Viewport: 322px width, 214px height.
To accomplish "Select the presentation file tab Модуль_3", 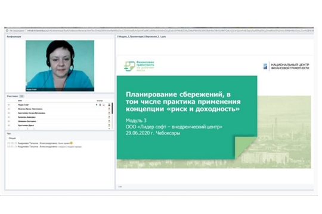I will coord(141,37).
